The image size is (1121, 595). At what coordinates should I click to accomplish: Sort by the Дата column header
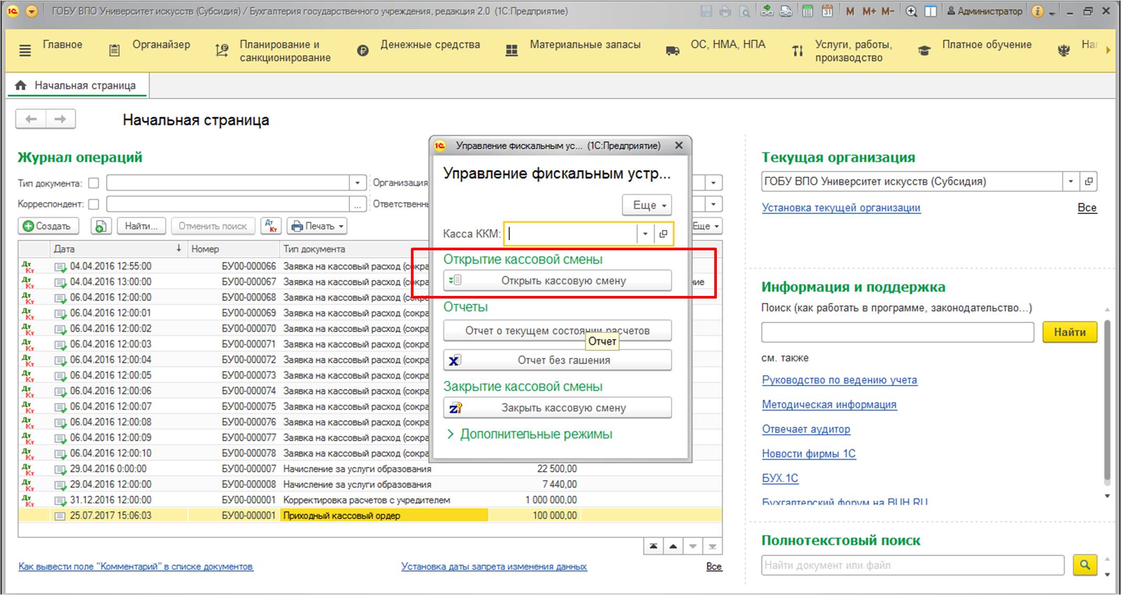coord(119,249)
